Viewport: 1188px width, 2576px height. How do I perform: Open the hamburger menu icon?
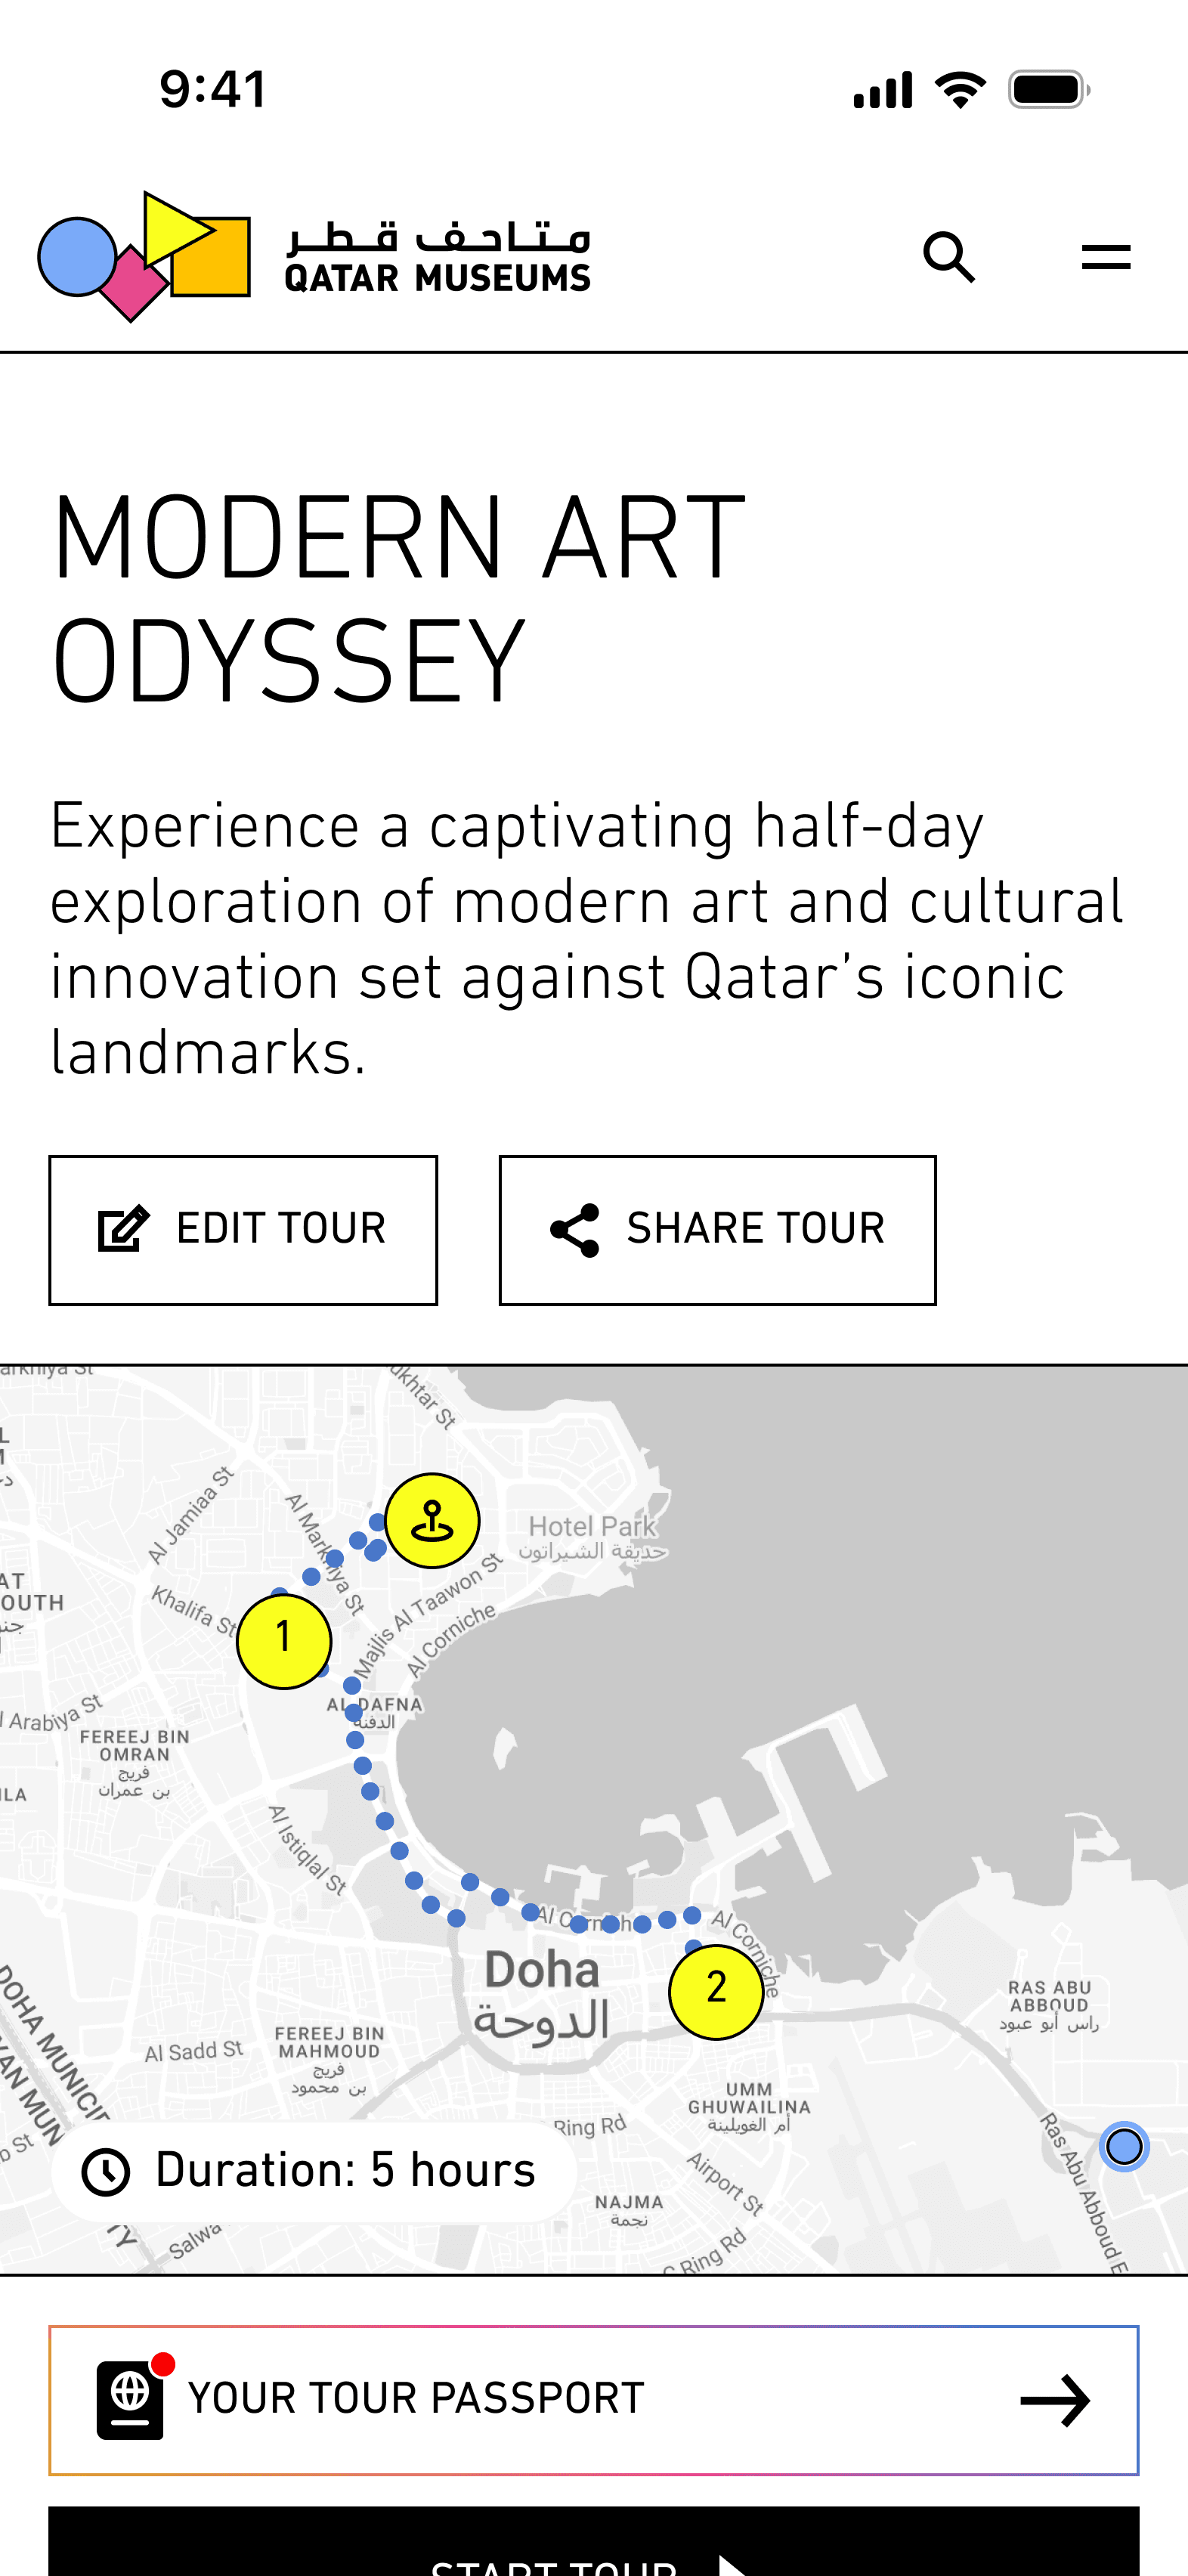point(1106,257)
